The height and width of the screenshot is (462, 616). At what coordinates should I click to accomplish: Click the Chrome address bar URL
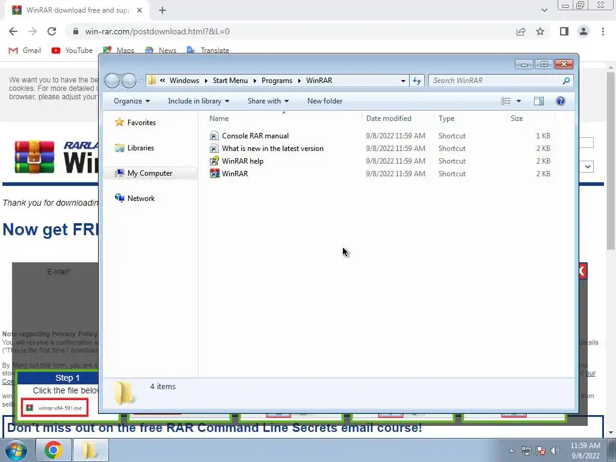pos(157,31)
